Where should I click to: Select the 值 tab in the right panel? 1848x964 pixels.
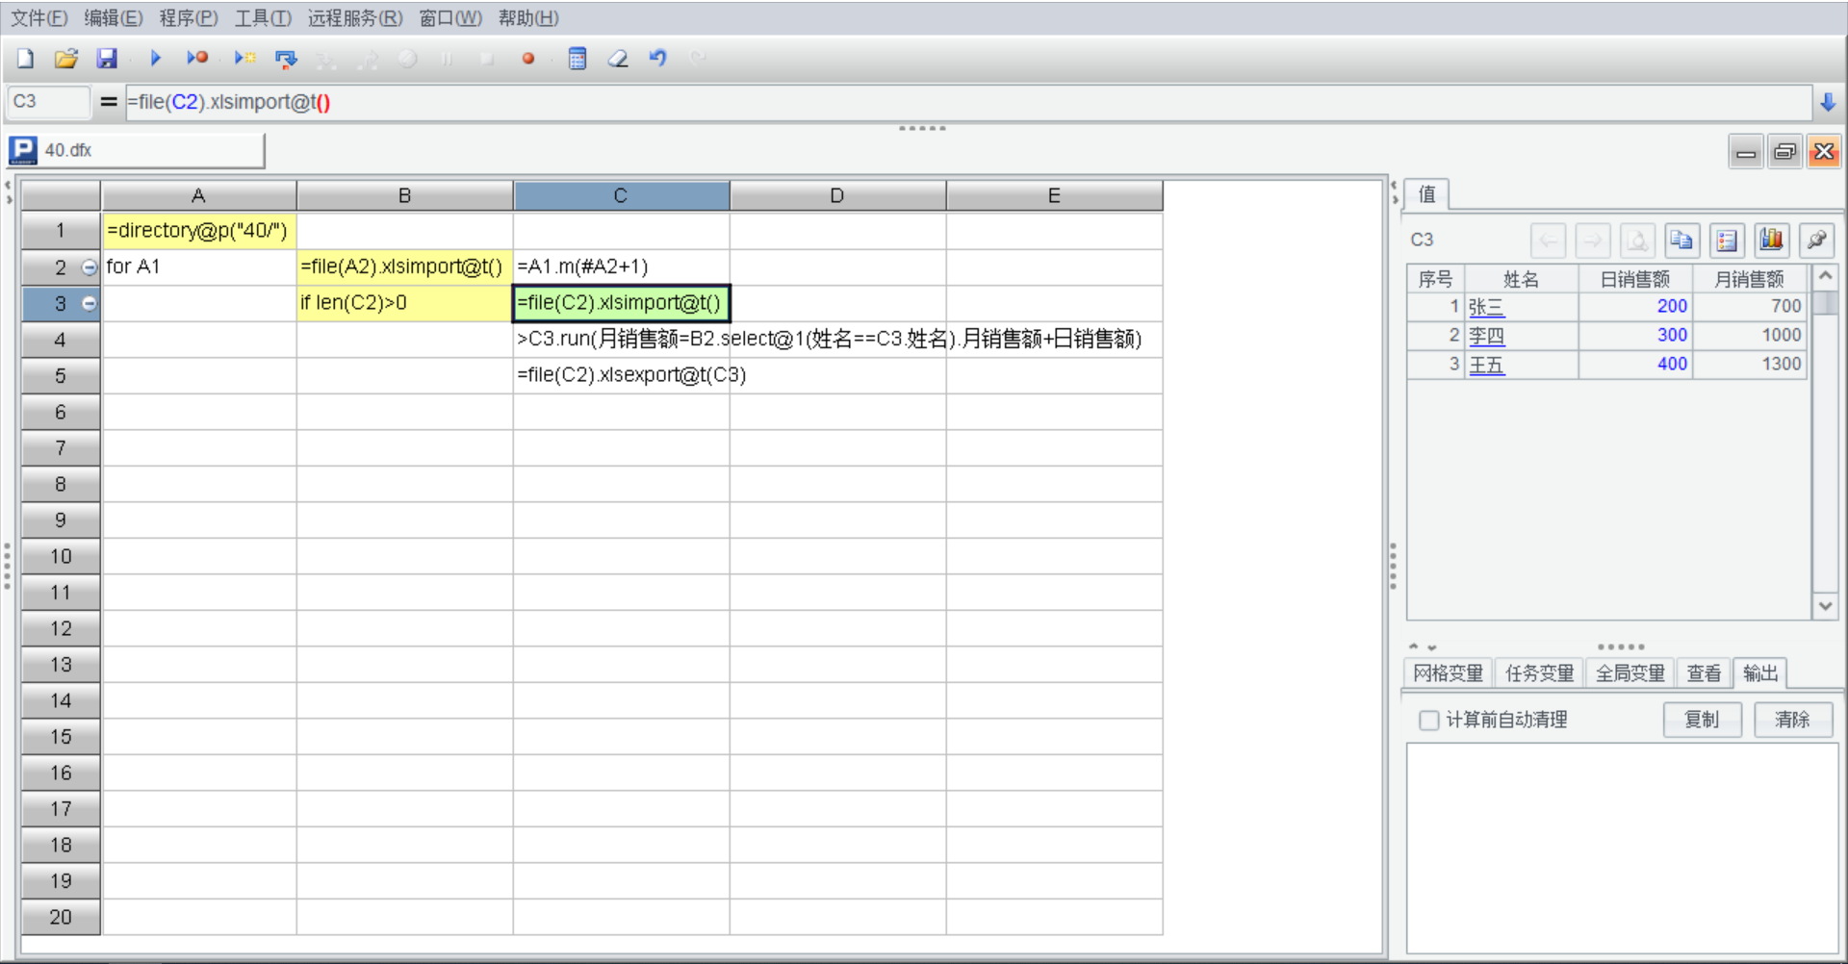click(x=1427, y=194)
